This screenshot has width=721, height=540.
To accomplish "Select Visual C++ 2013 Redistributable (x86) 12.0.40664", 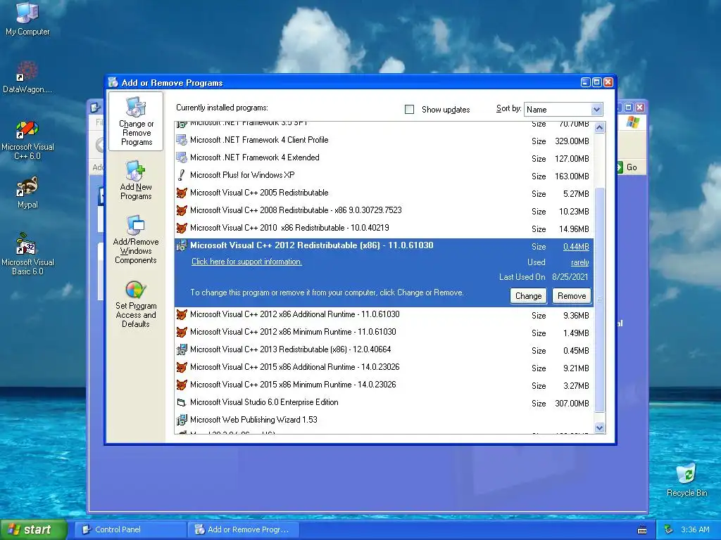I will (x=384, y=350).
